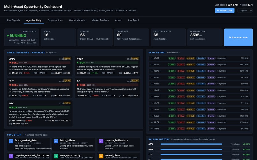
Task: Click the record_close tool icon
Action: pos(101,156)
